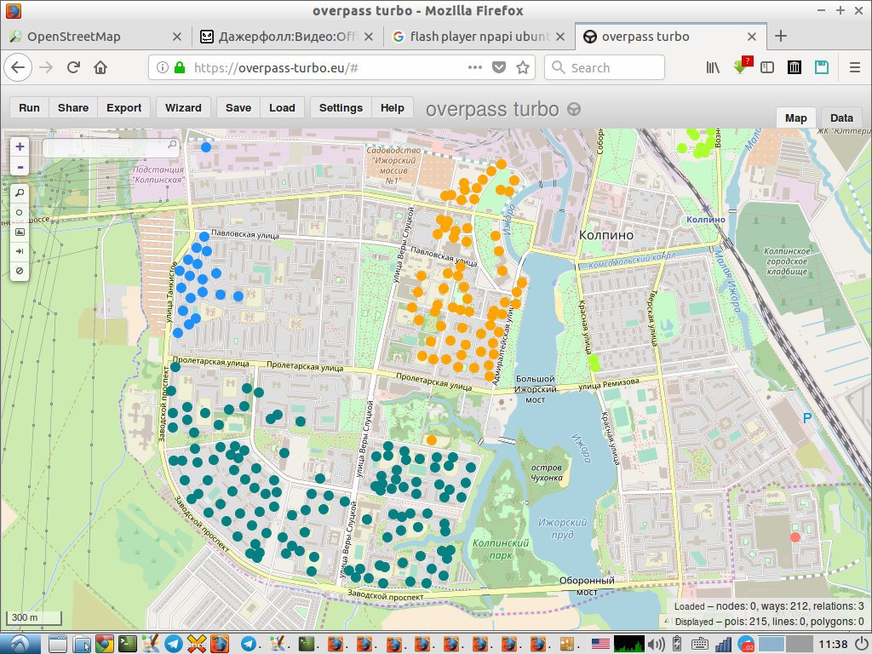
Task: Close the flash player npapi tab
Action: click(x=560, y=37)
